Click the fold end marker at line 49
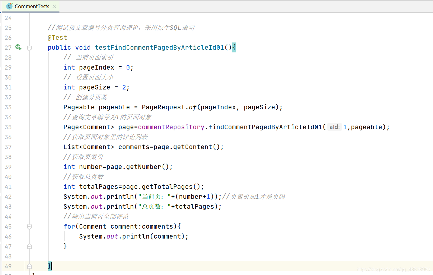Viewport: 433px width, 275px height. (x=30, y=266)
